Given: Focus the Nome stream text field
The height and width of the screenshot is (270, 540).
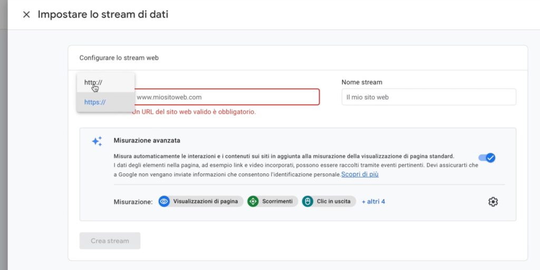Looking at the screenshot, I should (x=428, y=97).
